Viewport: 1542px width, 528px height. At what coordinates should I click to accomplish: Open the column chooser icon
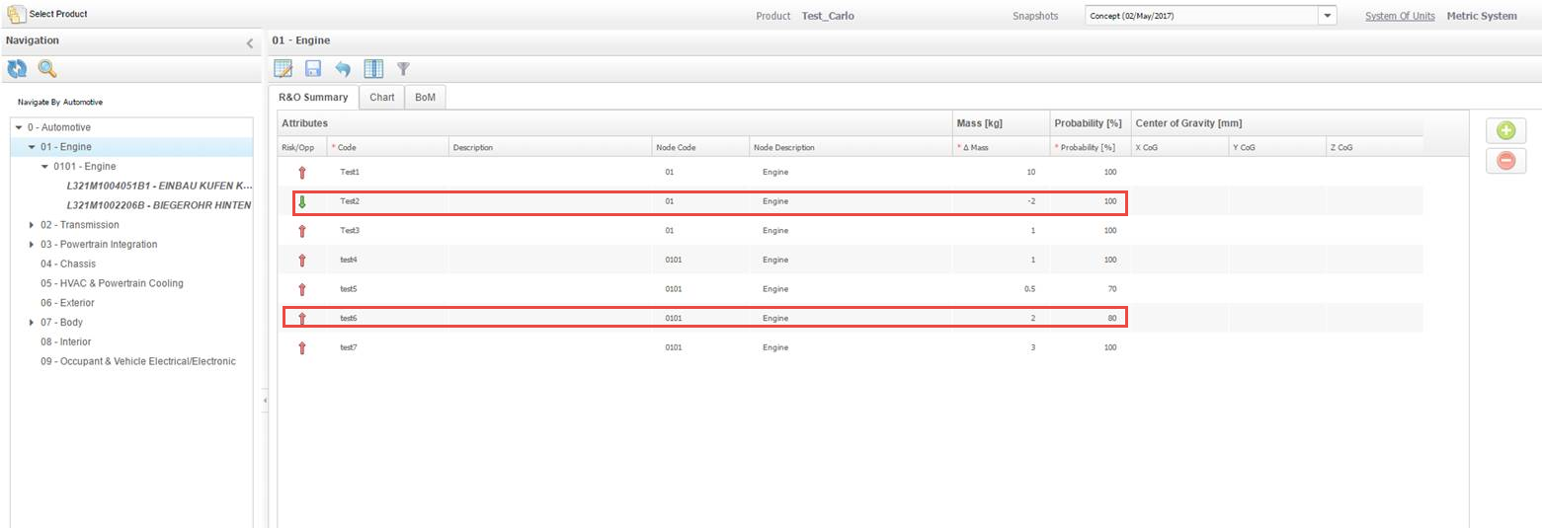tap(373, 69)
